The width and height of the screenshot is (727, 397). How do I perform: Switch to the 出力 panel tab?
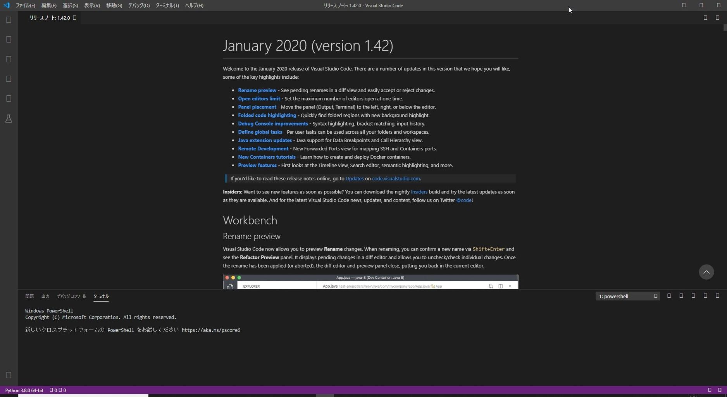(x=45, y=296)
